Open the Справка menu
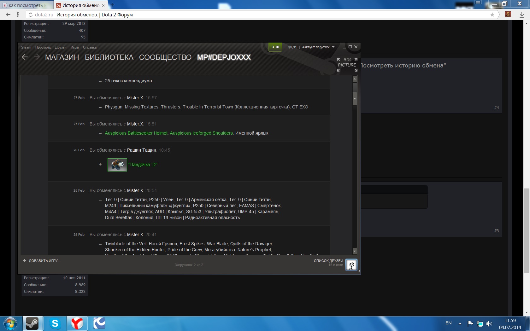 coord(90,47)
